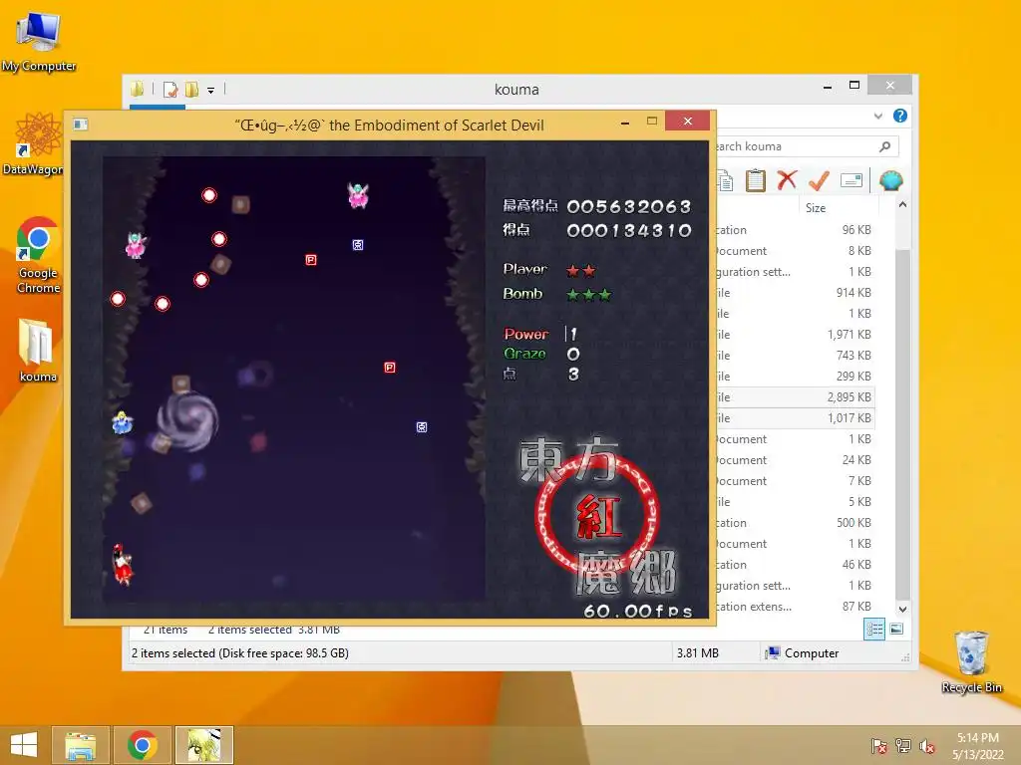Click the Paste clipboard toolbar icon
The image size is (1021, 765).
click(x=756, y=181)
